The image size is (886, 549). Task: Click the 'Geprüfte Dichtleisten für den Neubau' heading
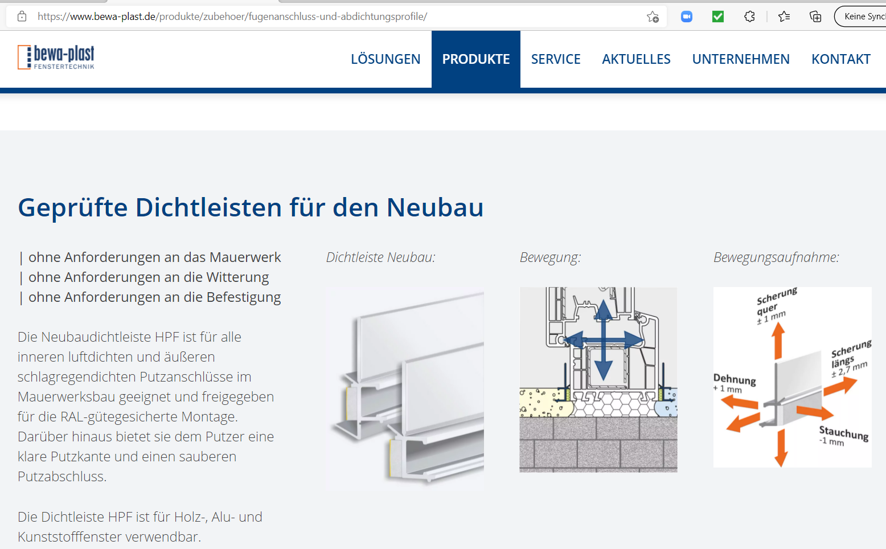pyautogui.click(x=251, y=207)
